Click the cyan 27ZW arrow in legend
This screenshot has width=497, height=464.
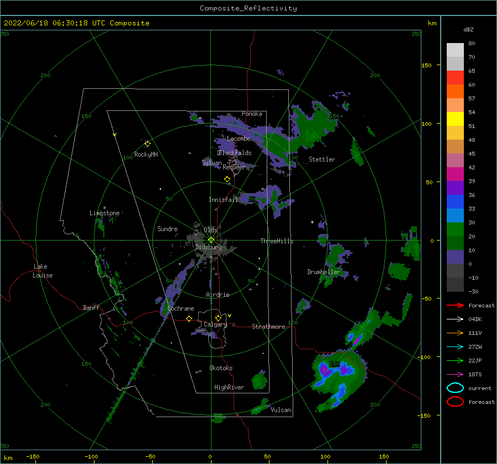point(455,347)
